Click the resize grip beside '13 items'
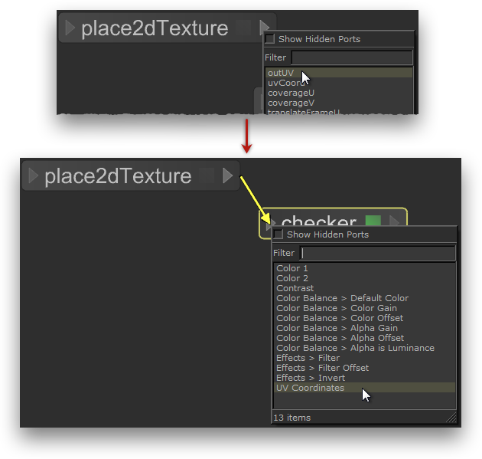Image resolution: width=482 pixels, height=459 pixels. [451, 418]
